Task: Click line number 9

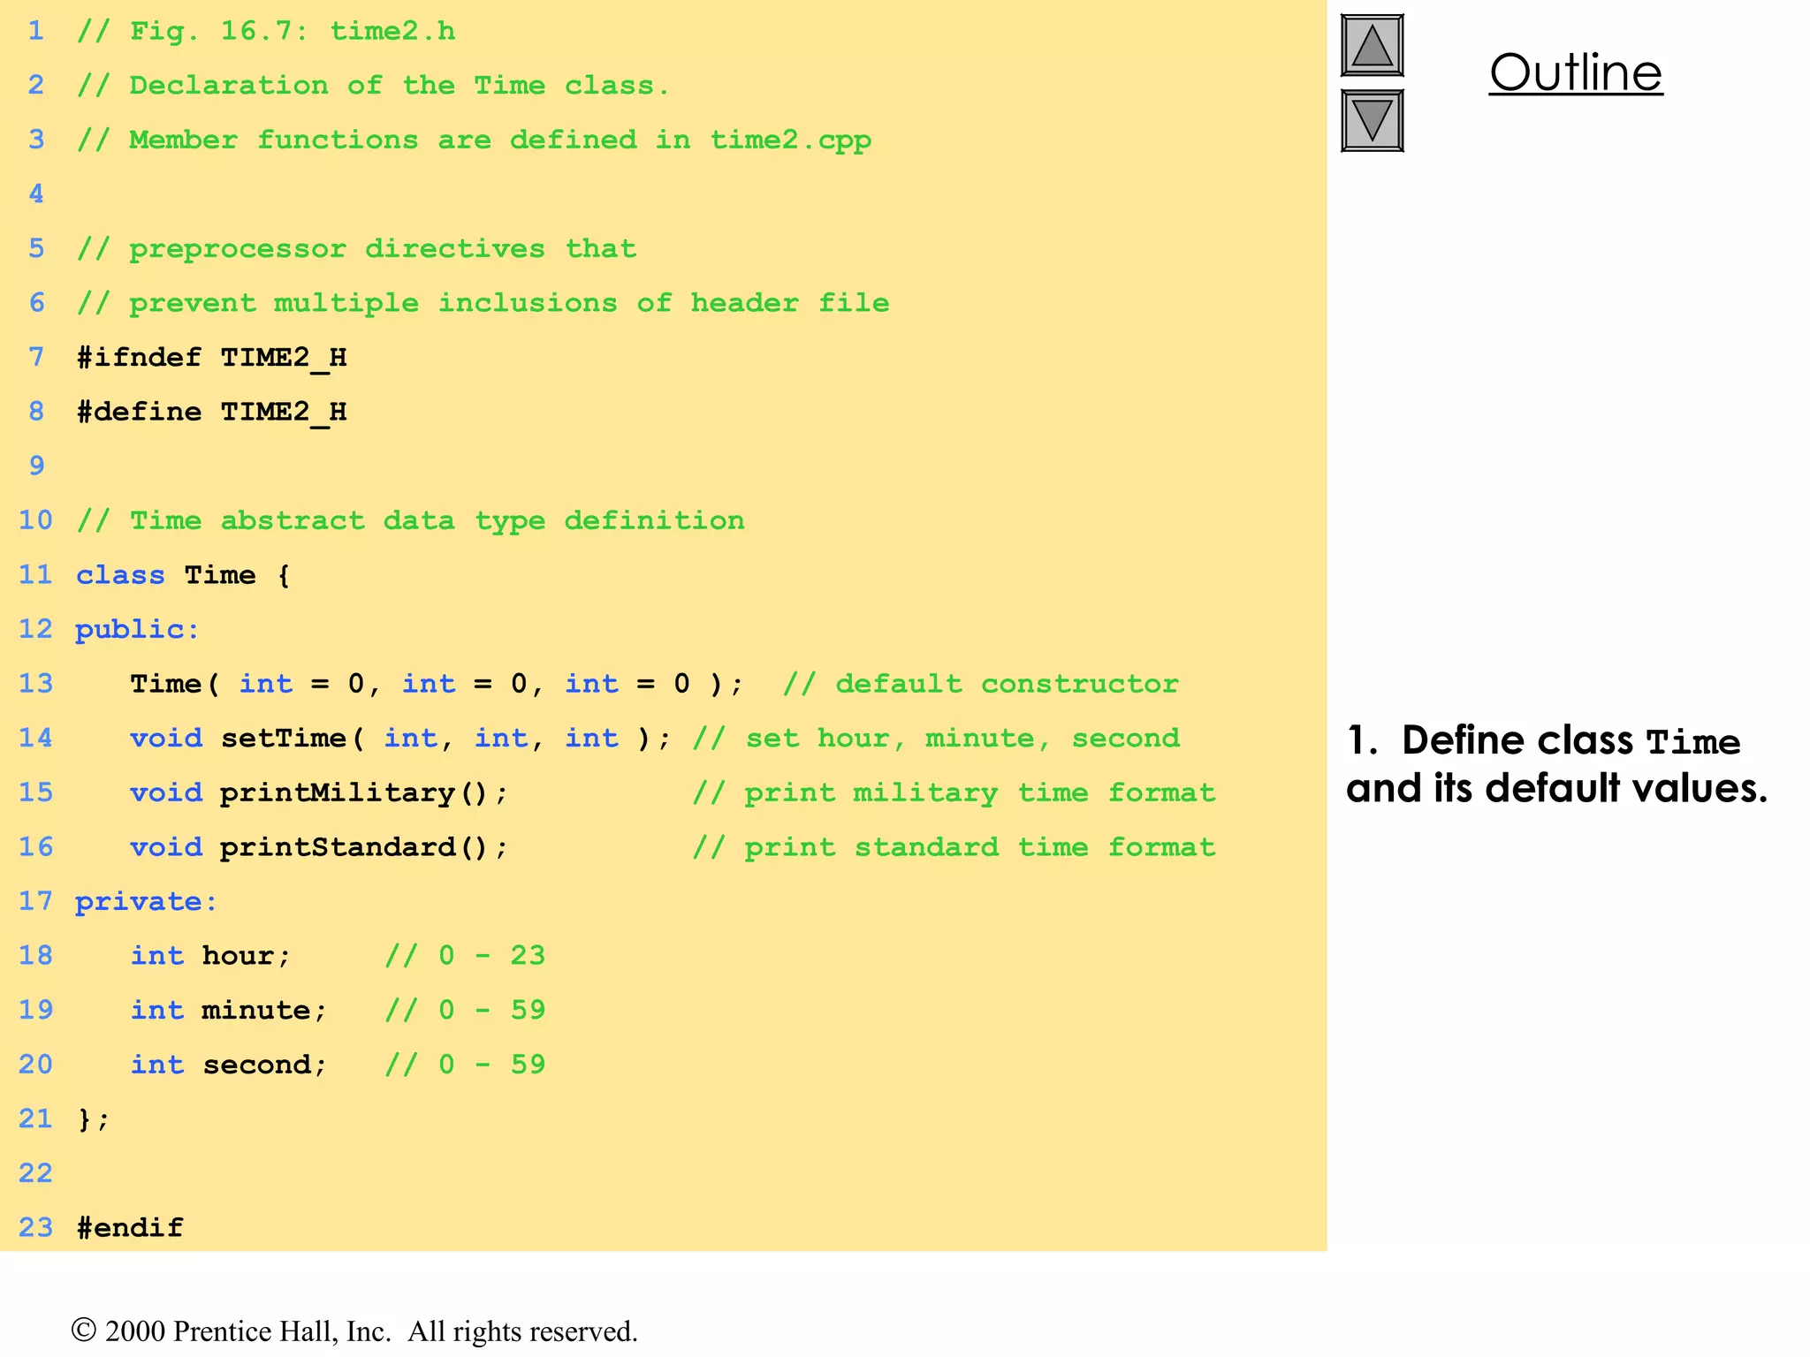Action: tap(36, 466)
